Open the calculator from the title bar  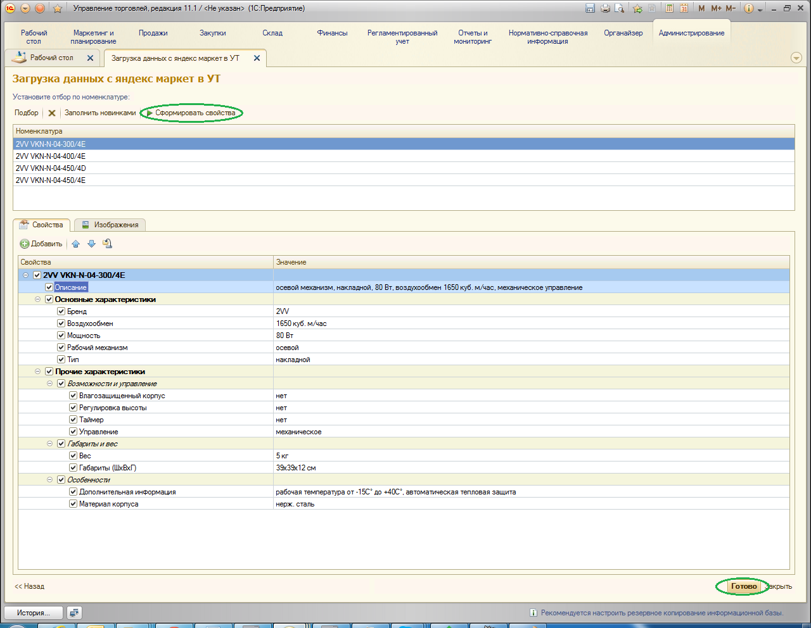pyautogui.click(x=670, y=8)
